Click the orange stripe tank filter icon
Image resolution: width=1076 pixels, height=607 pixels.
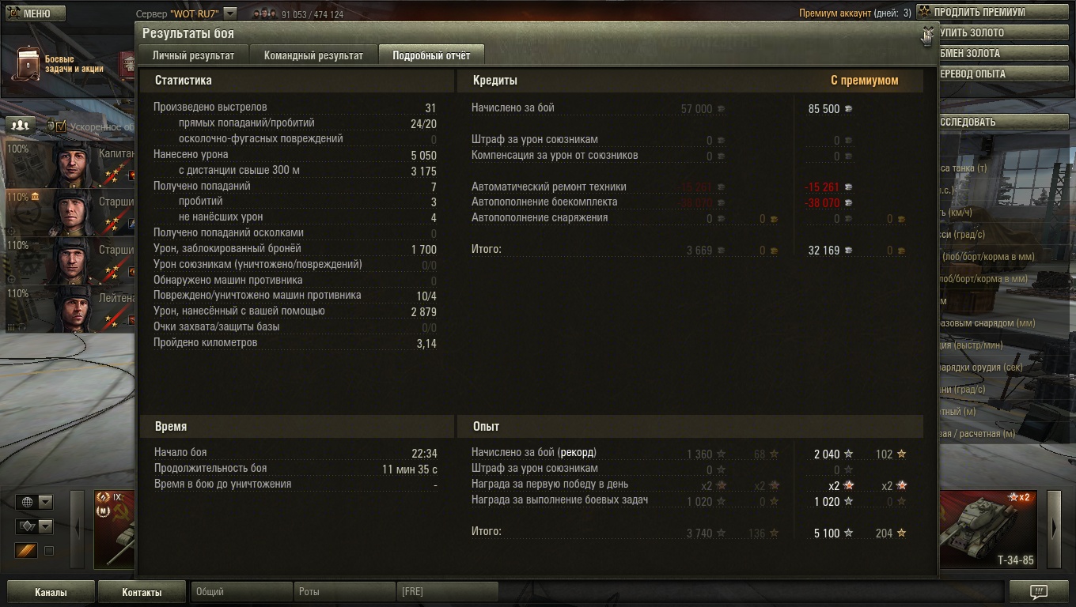coord(27,550)
